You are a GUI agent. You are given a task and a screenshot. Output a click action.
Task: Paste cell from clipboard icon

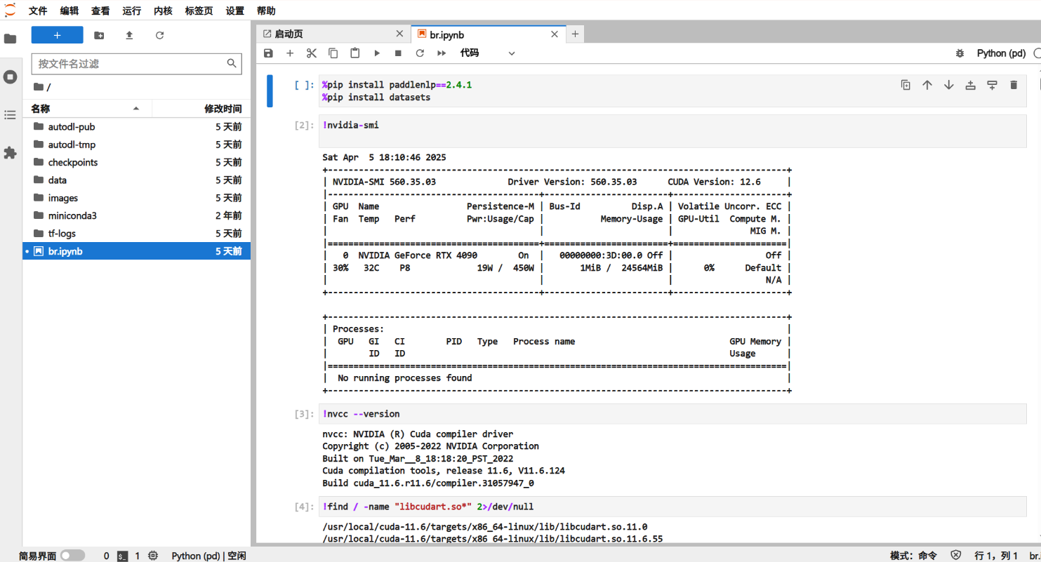[x=355, y=53]
